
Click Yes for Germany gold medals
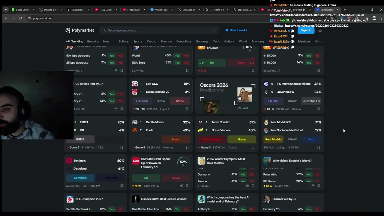243,174
